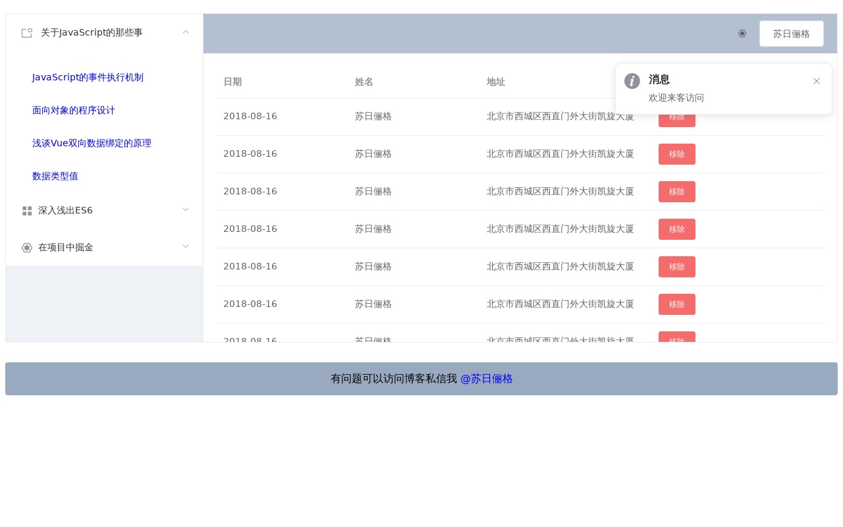
Task: Click 移除 button in sixth table row
Action: click(677, 304)
